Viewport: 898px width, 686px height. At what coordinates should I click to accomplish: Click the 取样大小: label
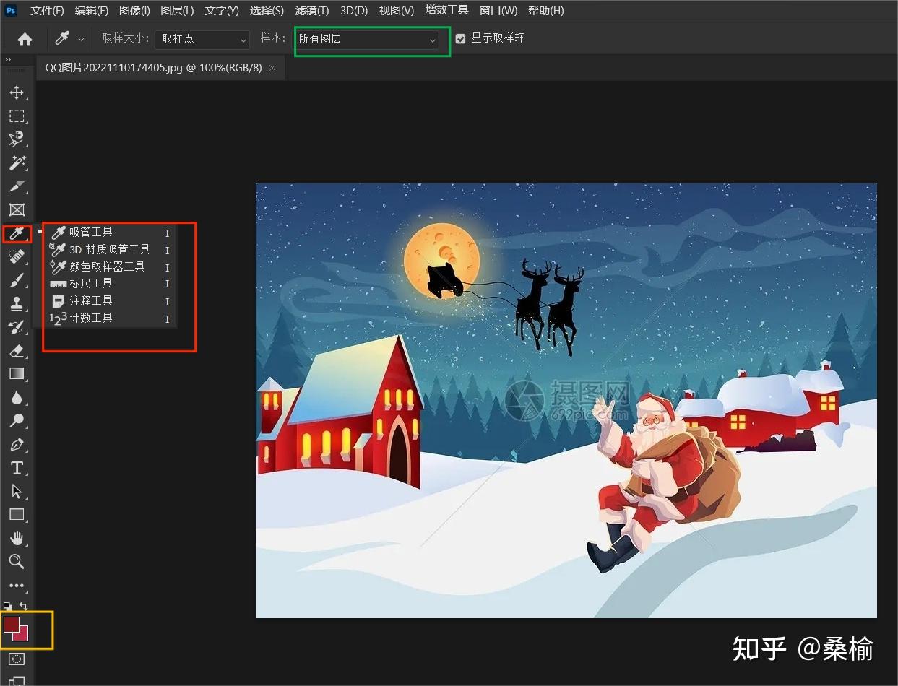(x=126, y=38)
